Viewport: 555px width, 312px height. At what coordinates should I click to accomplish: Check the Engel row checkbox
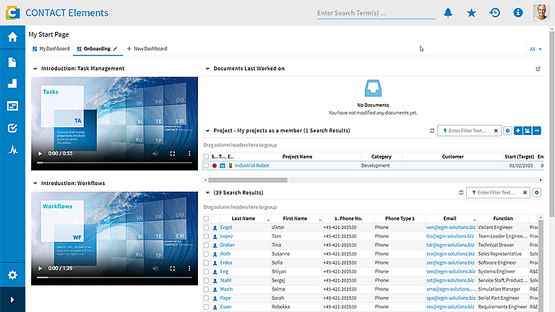(206, 227)
